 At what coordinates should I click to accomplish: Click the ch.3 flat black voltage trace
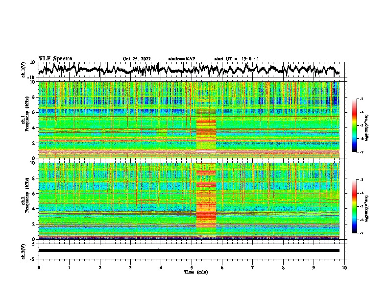point(189,250)
